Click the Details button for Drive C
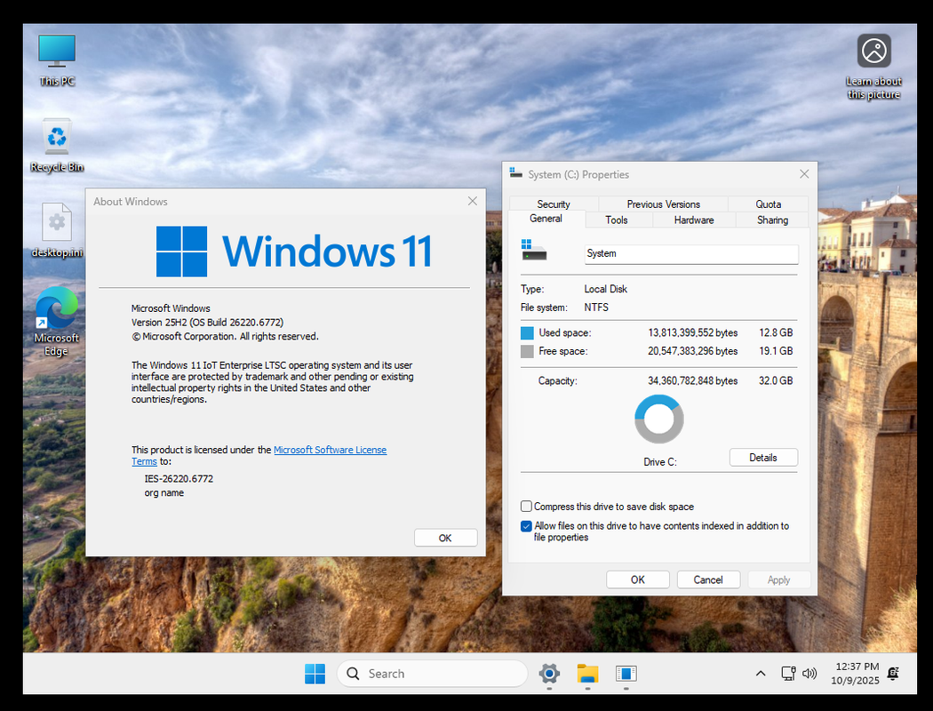This screenshot has width=933, height=711. (x=762, y=458)
